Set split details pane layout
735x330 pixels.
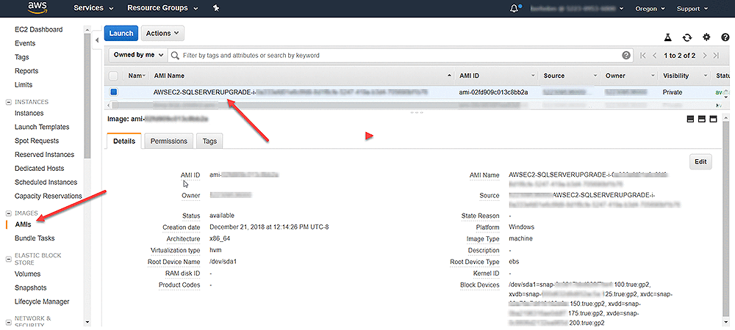click(702, 120)
